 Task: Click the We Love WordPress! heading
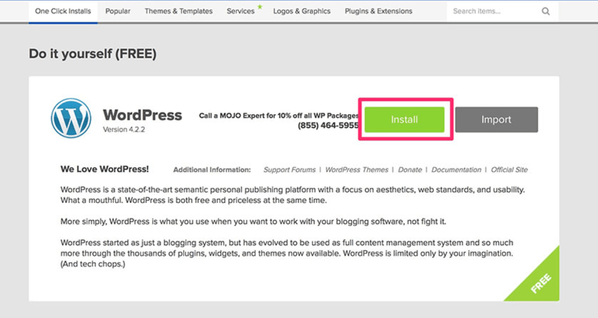click(105, 169)
